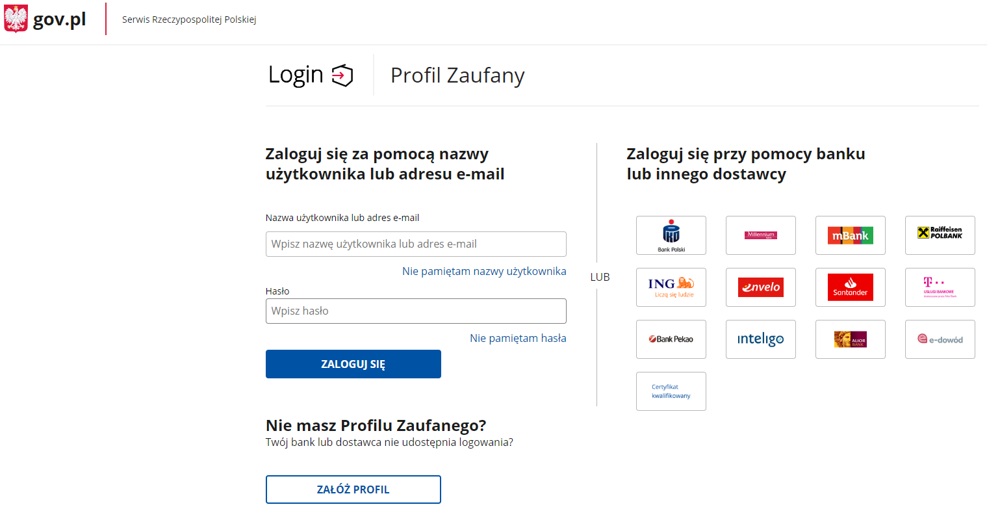Click the ZALOGUJ SIĘ button
Screen dimensions: 987x509
coord(353,364)
